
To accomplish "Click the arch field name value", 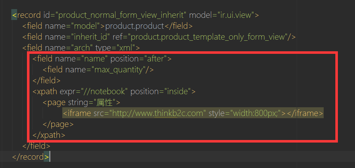I will pos(82,48).
